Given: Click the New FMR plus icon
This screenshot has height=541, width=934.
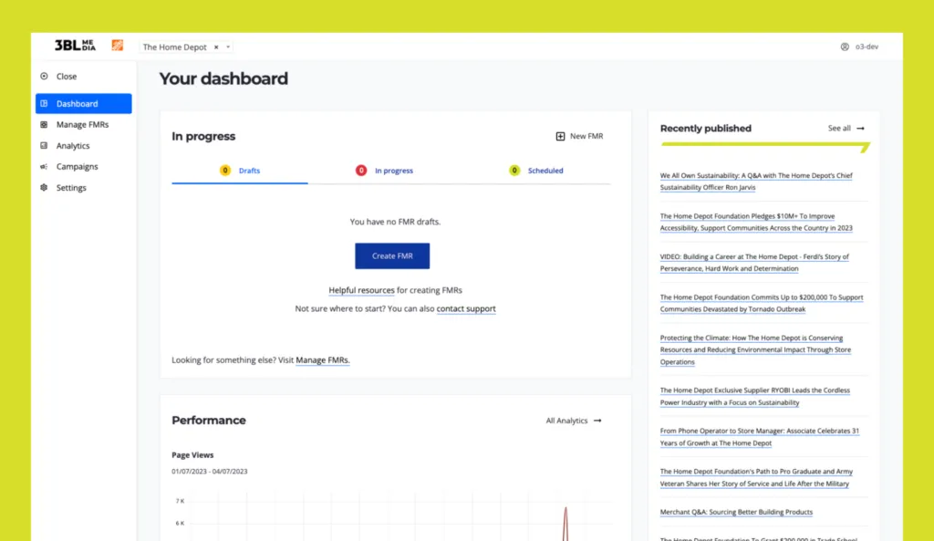Looking at the screenshot, I should 560,137.
